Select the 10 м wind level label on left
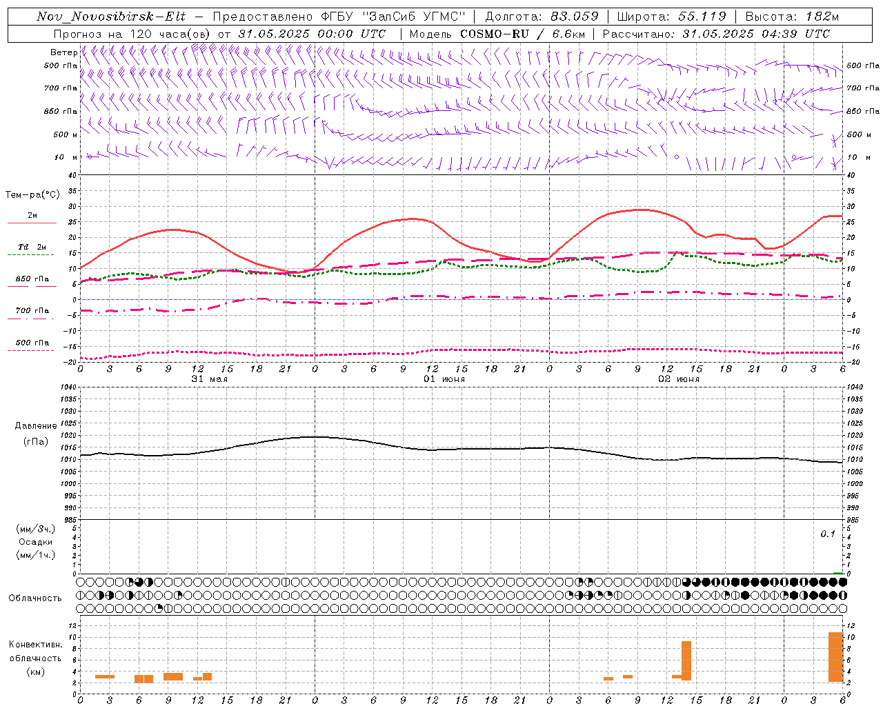The image size is (883, 706). 66,157
